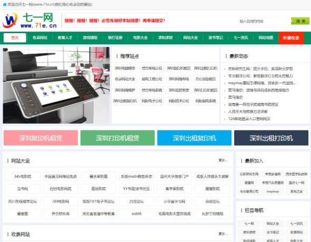
Task: Open 四川在线城市论坛 link
Action: click(23, 201)
